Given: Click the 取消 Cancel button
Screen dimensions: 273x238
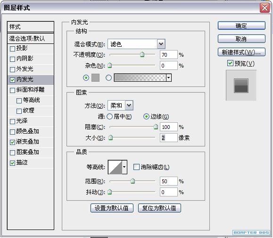Looking at the screenshot, I should [x=241, y=39].
